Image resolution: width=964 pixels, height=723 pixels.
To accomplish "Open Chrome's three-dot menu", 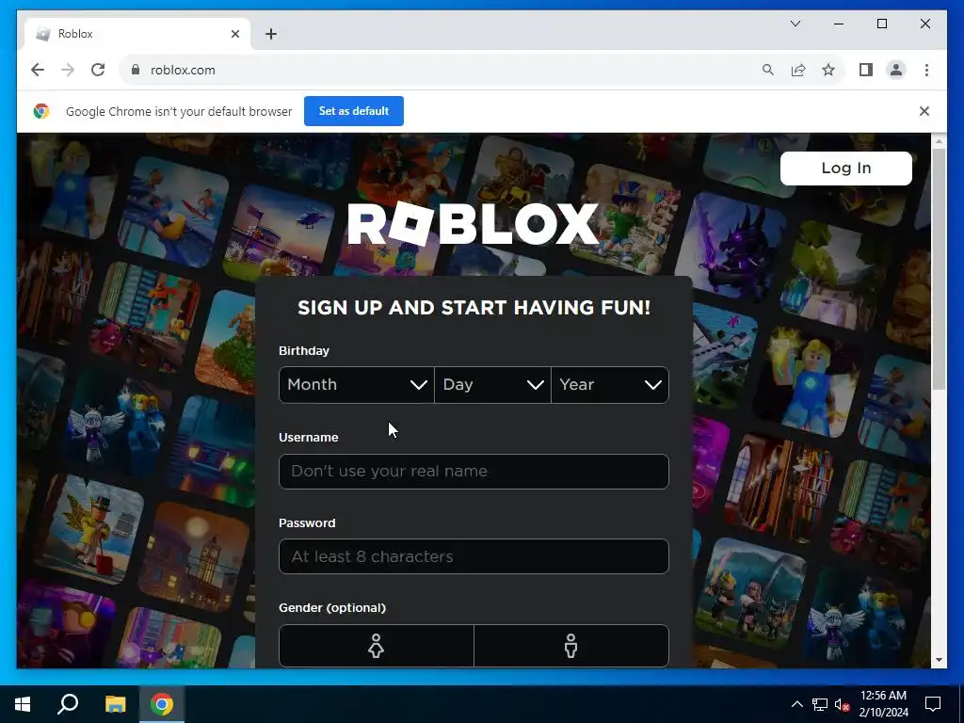I will (926, 70).
